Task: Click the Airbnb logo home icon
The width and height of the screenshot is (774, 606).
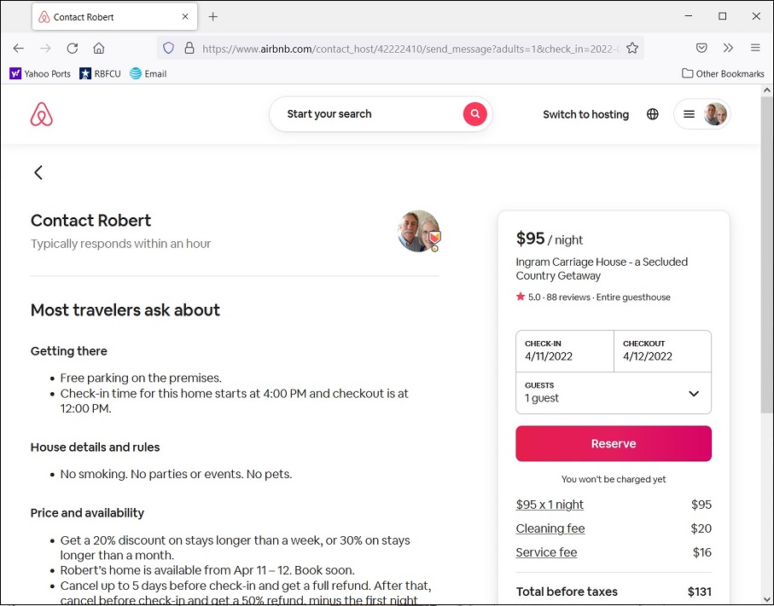Action: pos(42,114)
